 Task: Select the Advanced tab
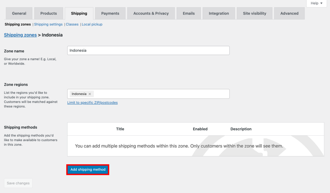(x=289, y=14)
